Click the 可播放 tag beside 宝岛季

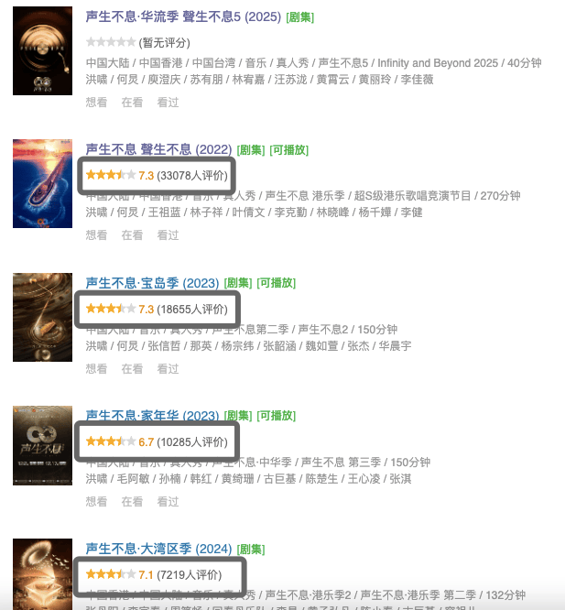click(276, 283)
